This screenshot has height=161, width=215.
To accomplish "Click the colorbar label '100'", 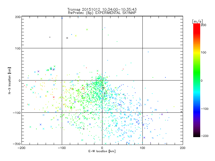I will point(203,52).
